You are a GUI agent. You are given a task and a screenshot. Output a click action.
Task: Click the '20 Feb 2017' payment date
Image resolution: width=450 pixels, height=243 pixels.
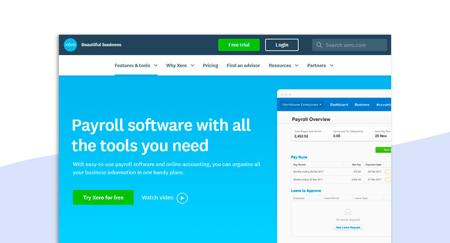[x=375, y=171]
